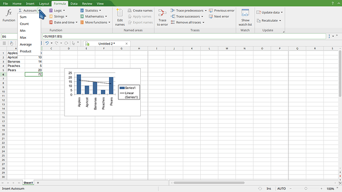Open the Strings functions menu

pos(58,16)
